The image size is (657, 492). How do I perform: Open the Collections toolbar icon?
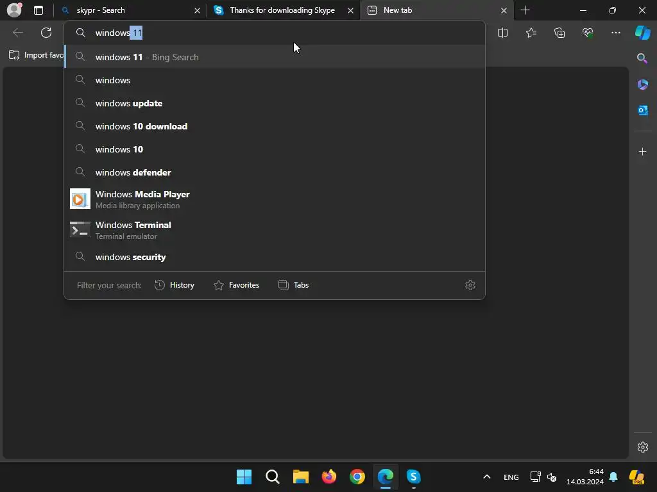point(559,33)
